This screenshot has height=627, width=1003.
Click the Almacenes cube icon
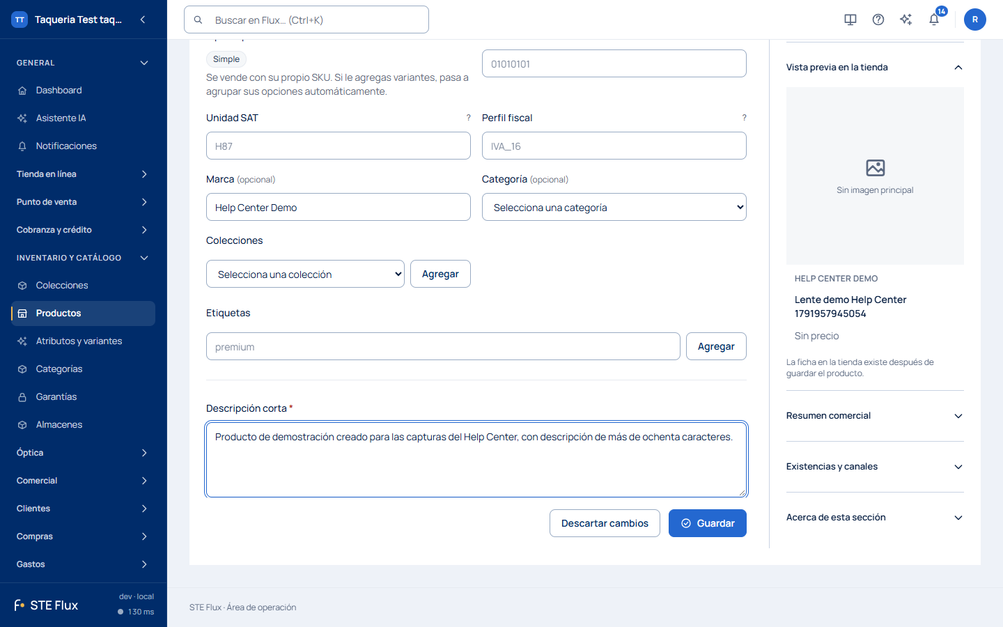pyautogui.click(x=22, y=425)
